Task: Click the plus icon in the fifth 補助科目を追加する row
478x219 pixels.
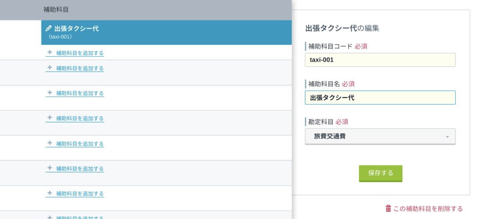Action: [x=50, y=143]
